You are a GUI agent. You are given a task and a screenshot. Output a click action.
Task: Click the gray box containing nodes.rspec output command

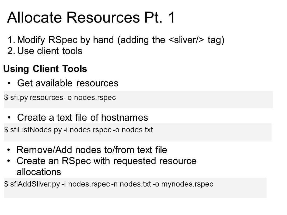pyautogui.click(x=138, y=100)
